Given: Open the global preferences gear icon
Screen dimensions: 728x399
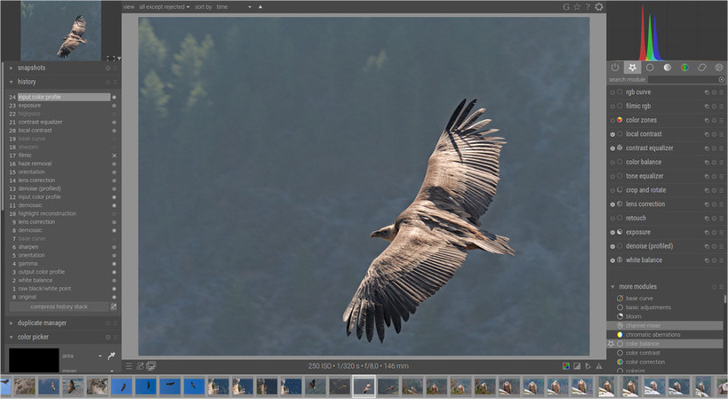Looking at the screenshot, I should click(599, 7).
